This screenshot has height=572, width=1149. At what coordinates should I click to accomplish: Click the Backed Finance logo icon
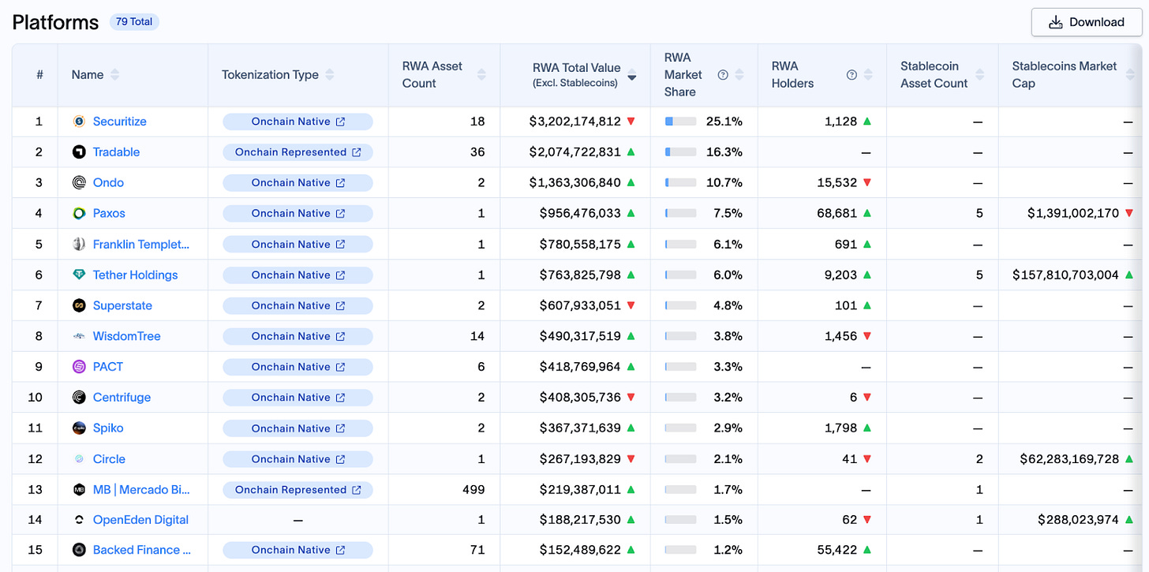point(79,550)
